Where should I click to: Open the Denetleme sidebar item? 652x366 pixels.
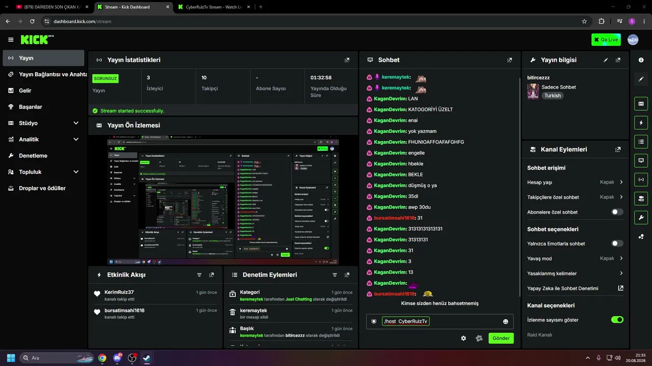coord(43,156)
